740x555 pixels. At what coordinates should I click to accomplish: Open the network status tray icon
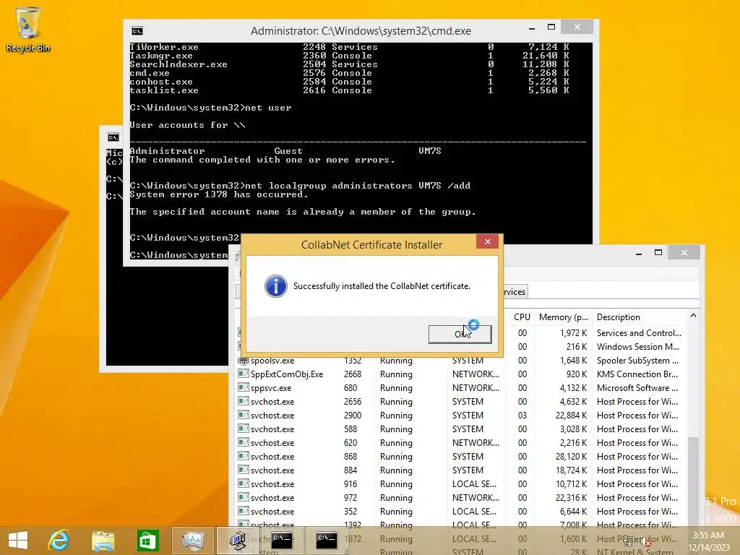629,541
